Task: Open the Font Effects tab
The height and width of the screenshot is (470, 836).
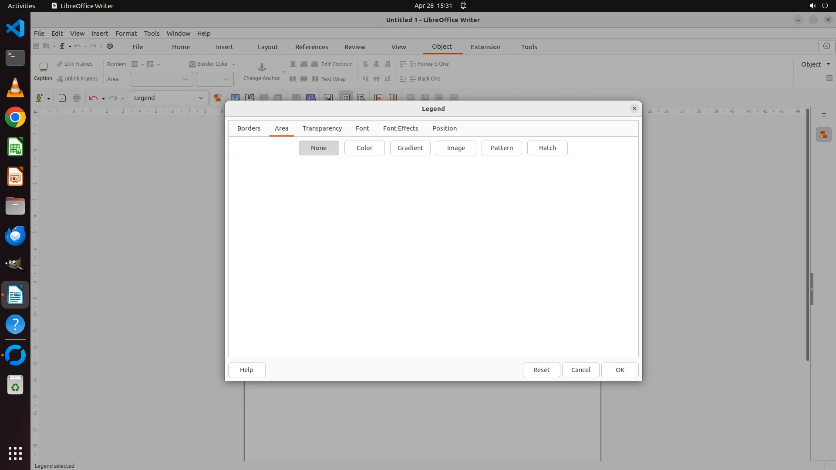Action: point(400,128)
